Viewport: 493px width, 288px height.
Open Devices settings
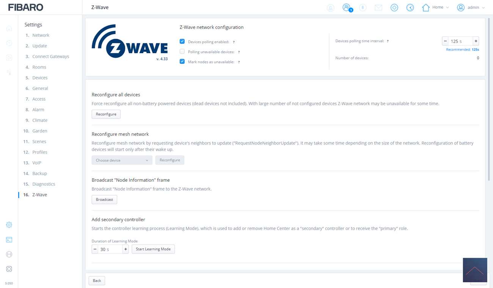(40, 78)
